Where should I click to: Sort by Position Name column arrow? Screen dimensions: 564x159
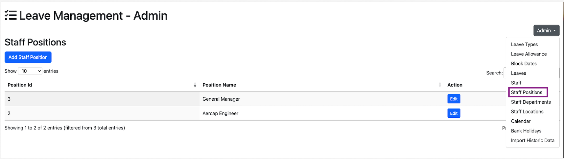click(440, 85)
